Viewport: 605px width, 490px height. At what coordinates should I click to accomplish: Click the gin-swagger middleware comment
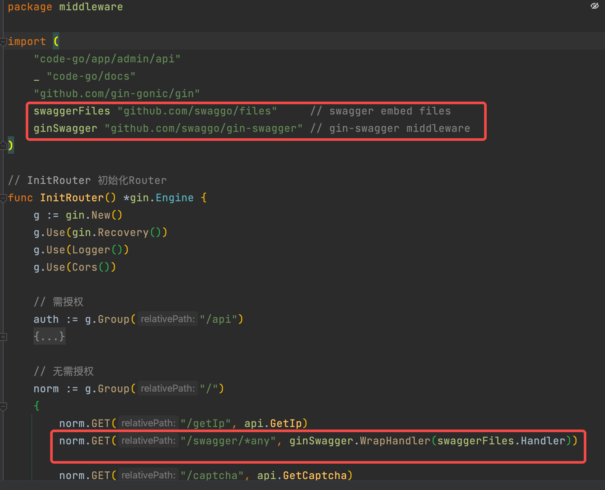pos(390,129)
